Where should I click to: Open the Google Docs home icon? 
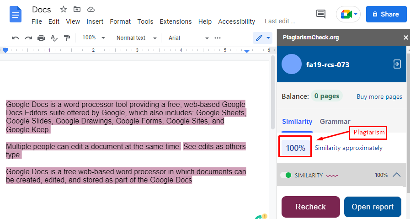(x=16, y=14)
